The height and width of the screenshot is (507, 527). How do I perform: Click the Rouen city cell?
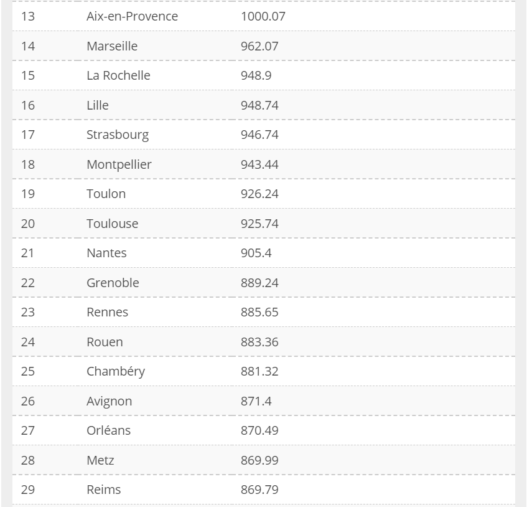[105, 342]
